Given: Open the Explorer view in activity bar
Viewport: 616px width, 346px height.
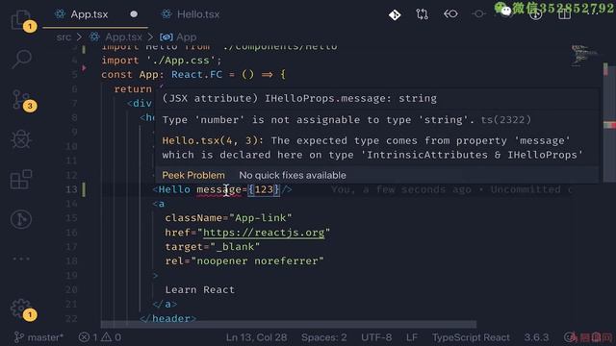Looking at the screenshot, I should (21, 19).
